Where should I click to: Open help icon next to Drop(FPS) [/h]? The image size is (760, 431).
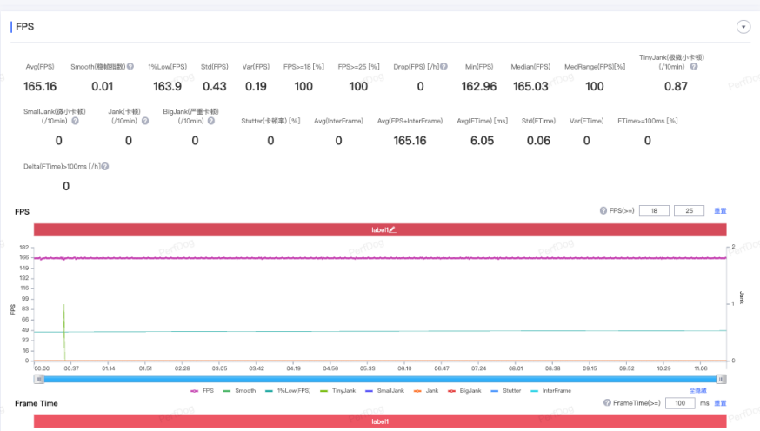[444, 66]
